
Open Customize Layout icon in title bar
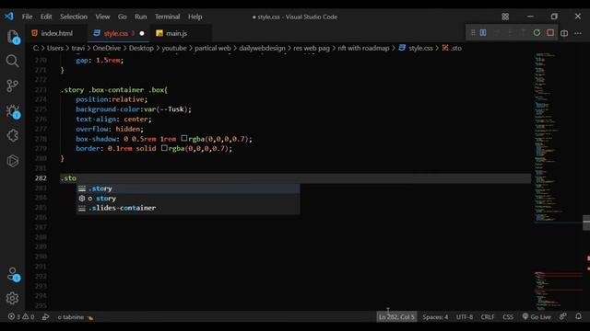click(x=505, y=17)
